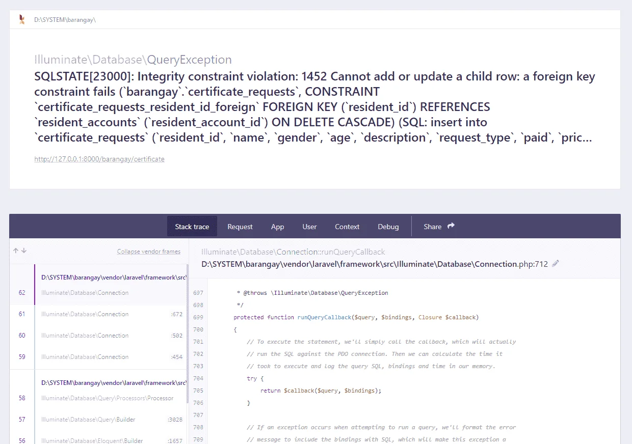Click code line number 708
Viewport: 632px width, 444px height.
(x=198, y=427)
